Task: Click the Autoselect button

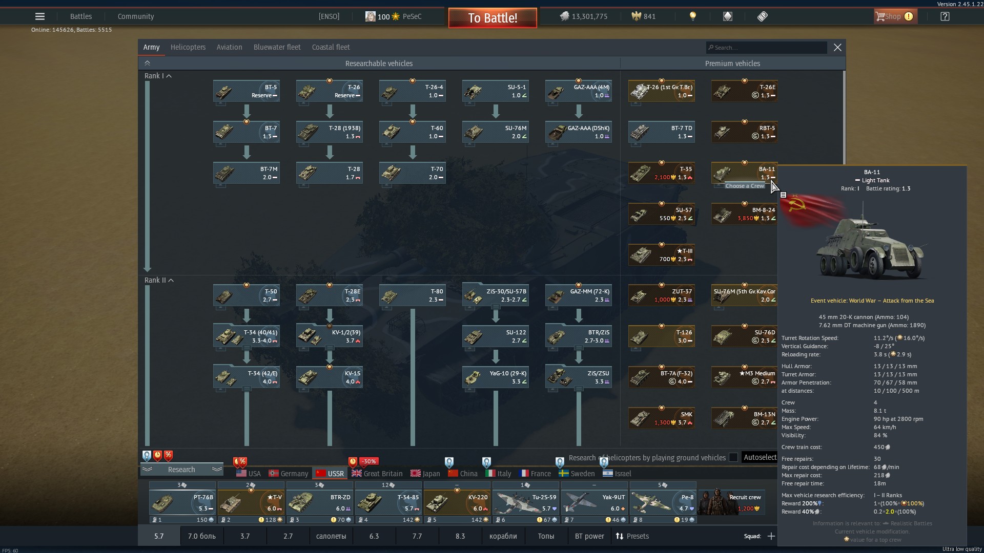Action: point(760,457)
